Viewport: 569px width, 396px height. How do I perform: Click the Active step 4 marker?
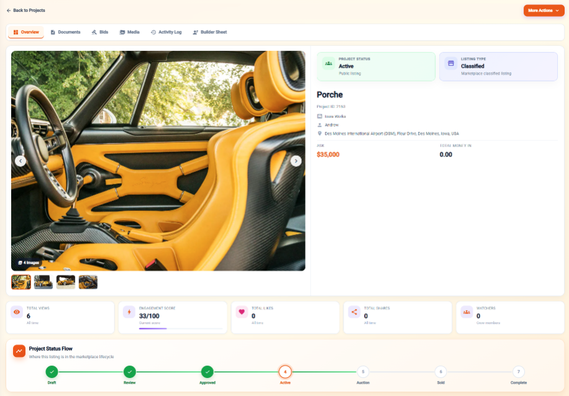[285, 372]
